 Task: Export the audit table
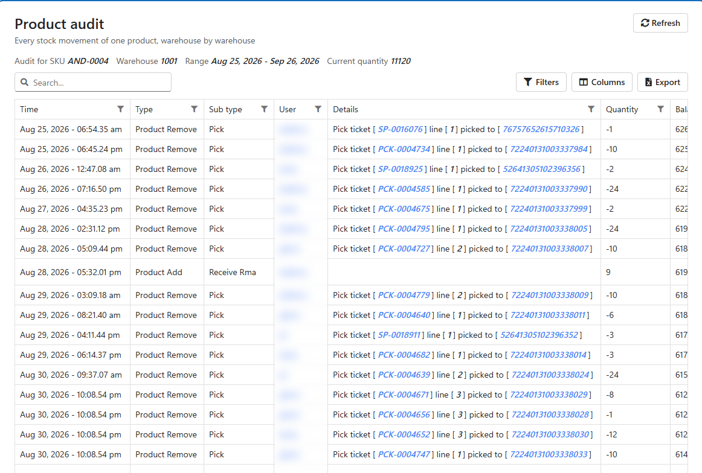(x=663, y=82)
